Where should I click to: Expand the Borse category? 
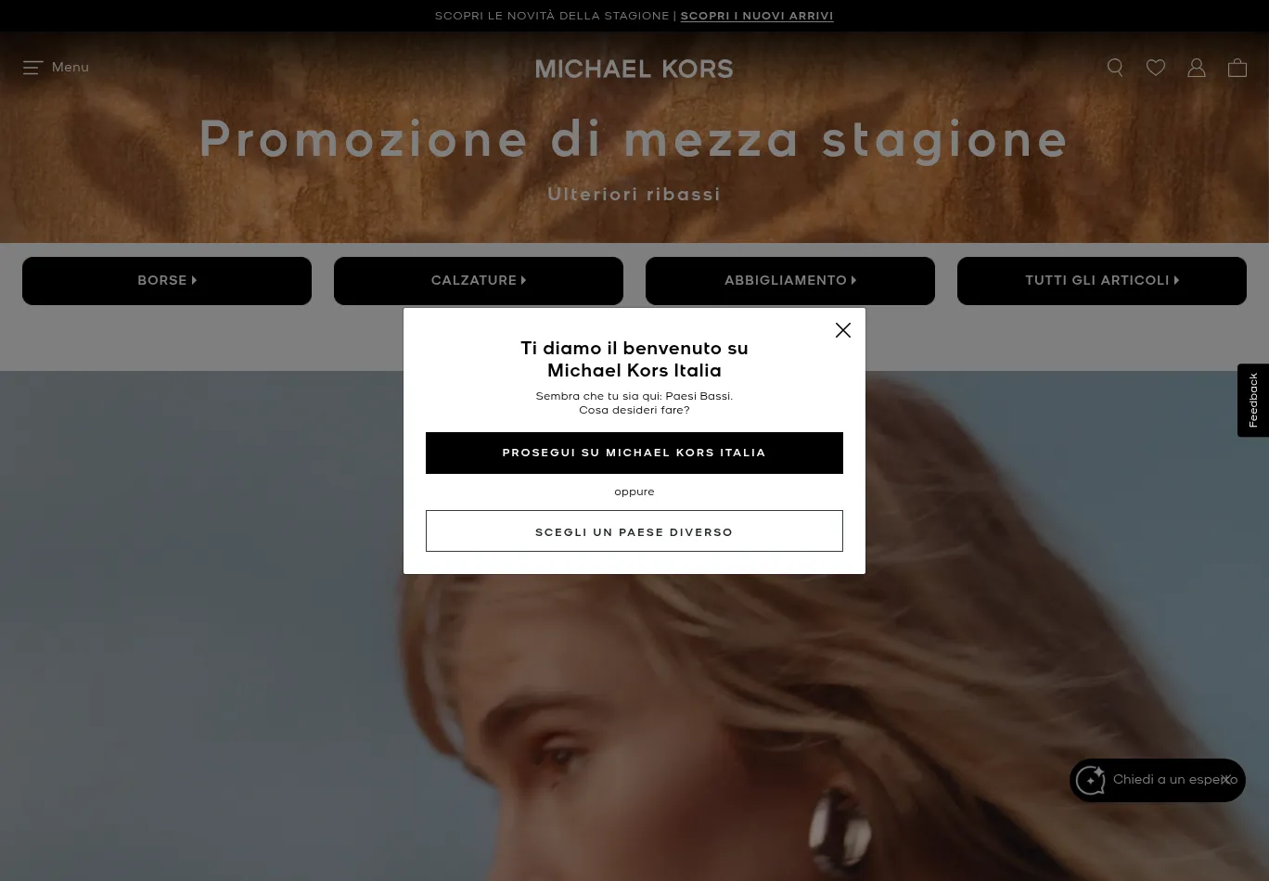(x=167, y=281)
